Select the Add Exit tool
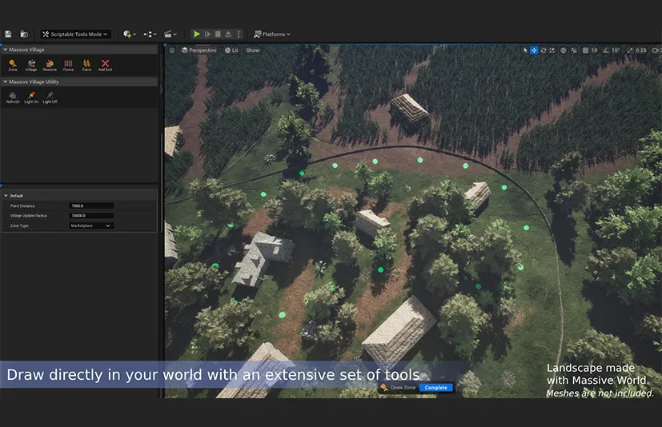 coord(105,65)
